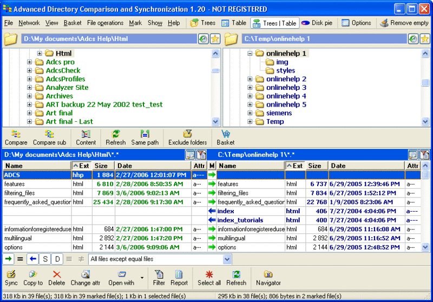Click history icon beside right path
The height and width of the screenshot is (302, 433).
(x=413, y=39)
